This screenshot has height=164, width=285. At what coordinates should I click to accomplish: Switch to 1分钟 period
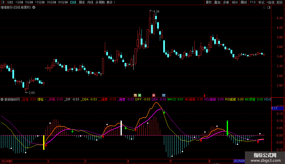[x=19, y=2]
